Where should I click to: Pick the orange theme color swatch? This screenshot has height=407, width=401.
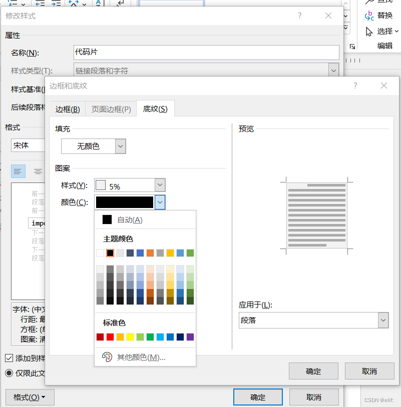click(x=150, y=253)
